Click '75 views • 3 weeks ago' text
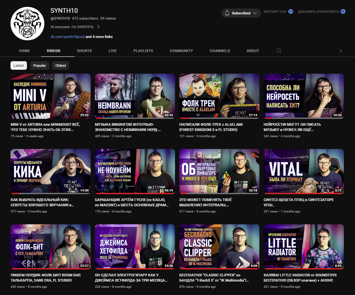The width and height of the screenshot is (355, 295). (x=27, y=136)
